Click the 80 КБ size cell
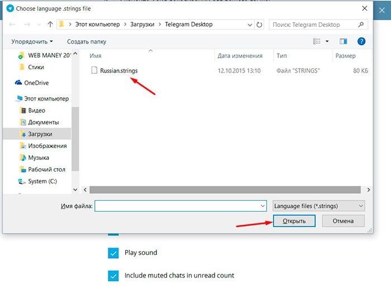The width and height of the screenshot is (391, 295). coord(360,70)
